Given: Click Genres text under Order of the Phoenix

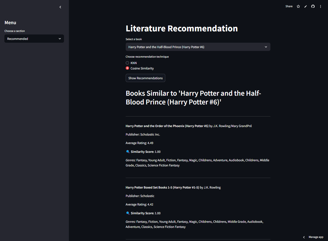Looking at the screenshot, I should point(197,163).
